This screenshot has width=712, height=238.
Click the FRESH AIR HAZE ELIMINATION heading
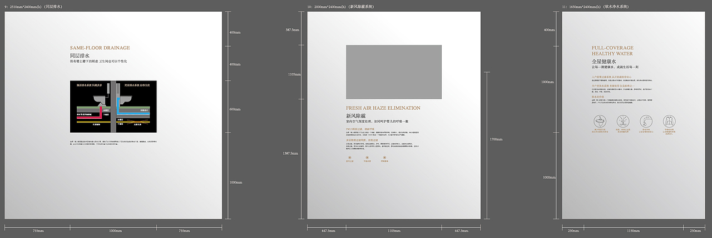[x=383, y=108]
